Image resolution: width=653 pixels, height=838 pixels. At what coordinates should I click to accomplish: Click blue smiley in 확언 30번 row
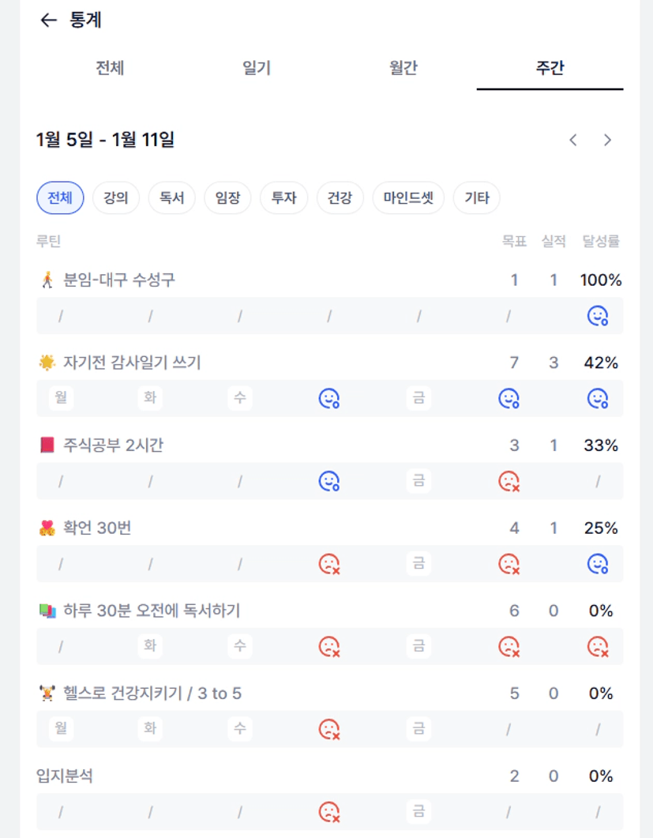point(598,564)
